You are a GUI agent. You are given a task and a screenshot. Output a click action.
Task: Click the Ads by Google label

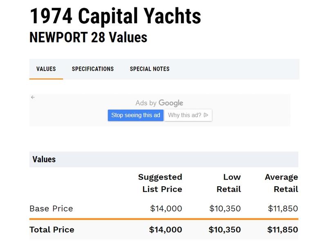click(x=159, y=103)
